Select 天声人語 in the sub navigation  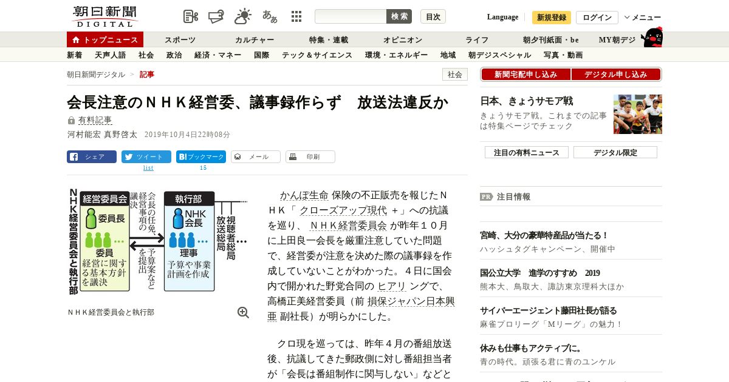click(110, 55)
